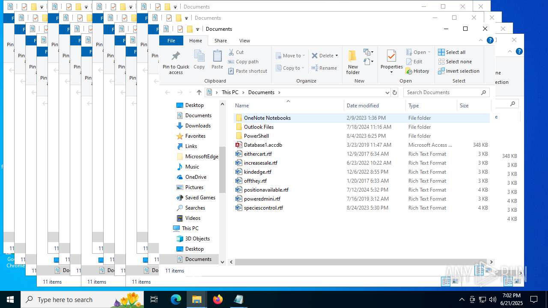Click the History command
Viewport: 548px width, 308px height.
(x=417, y=71)
